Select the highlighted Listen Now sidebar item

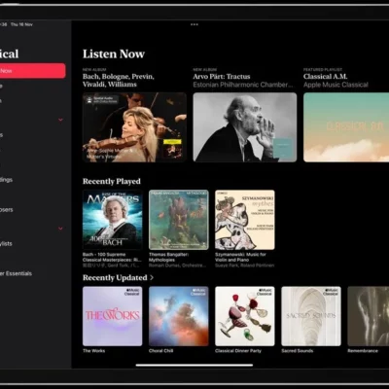(x=32, y=71)
